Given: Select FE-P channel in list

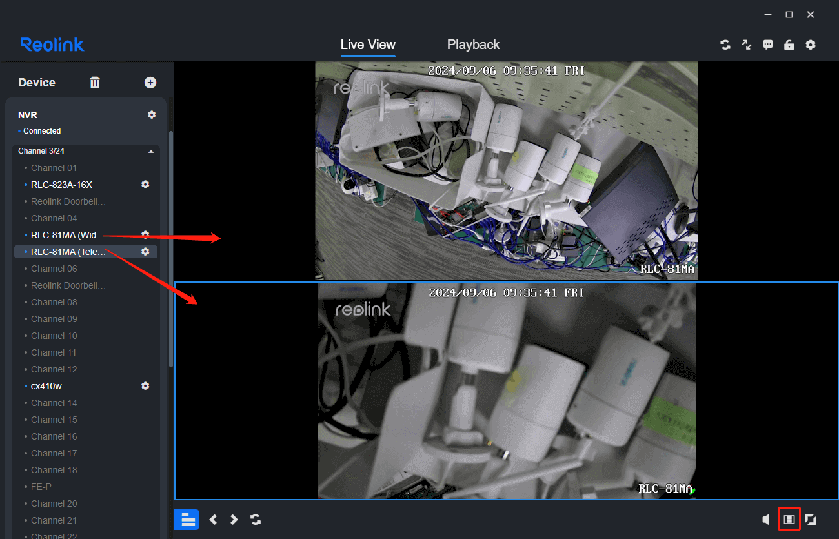Looking at the screenshot, I should (41, 487).
